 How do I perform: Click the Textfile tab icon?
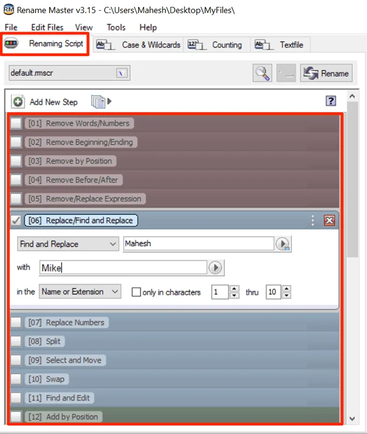[x=263, y=45]
